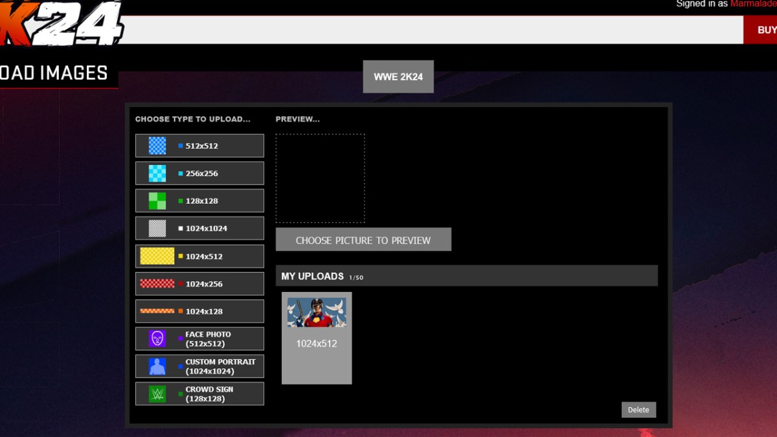Choose the Custom Portrait upload option

[199, 366]
